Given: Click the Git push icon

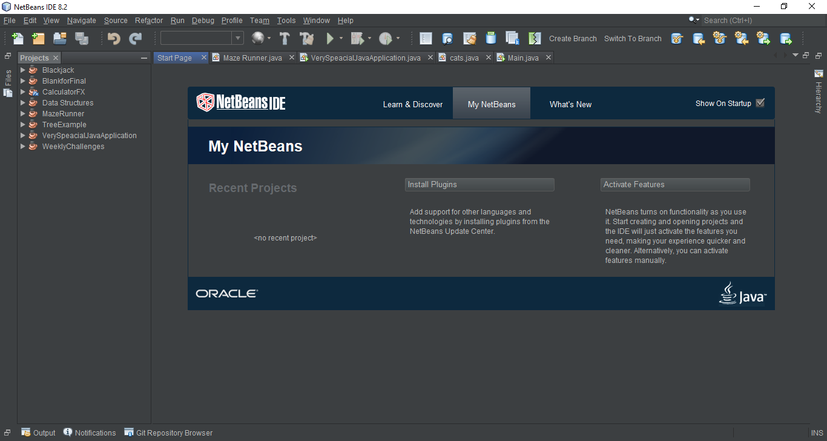Looking at the screenshot, I should tap(786, 38).
